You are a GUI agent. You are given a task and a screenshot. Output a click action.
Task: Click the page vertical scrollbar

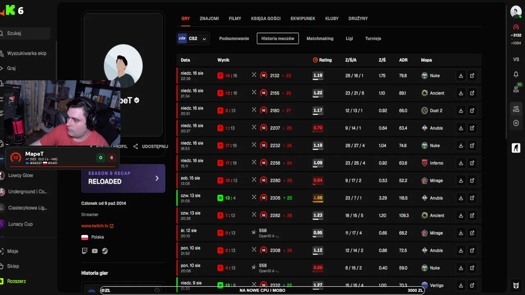[x=507, y=72]
